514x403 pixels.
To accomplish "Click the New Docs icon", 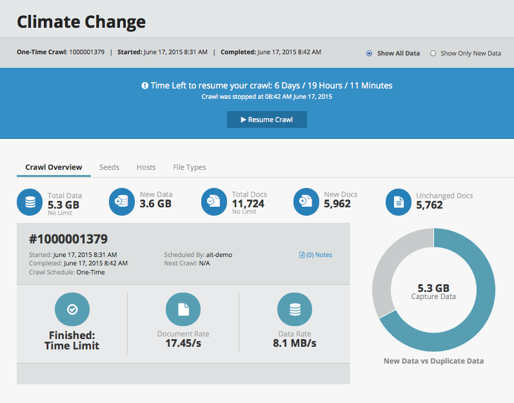I will (306, 202).
